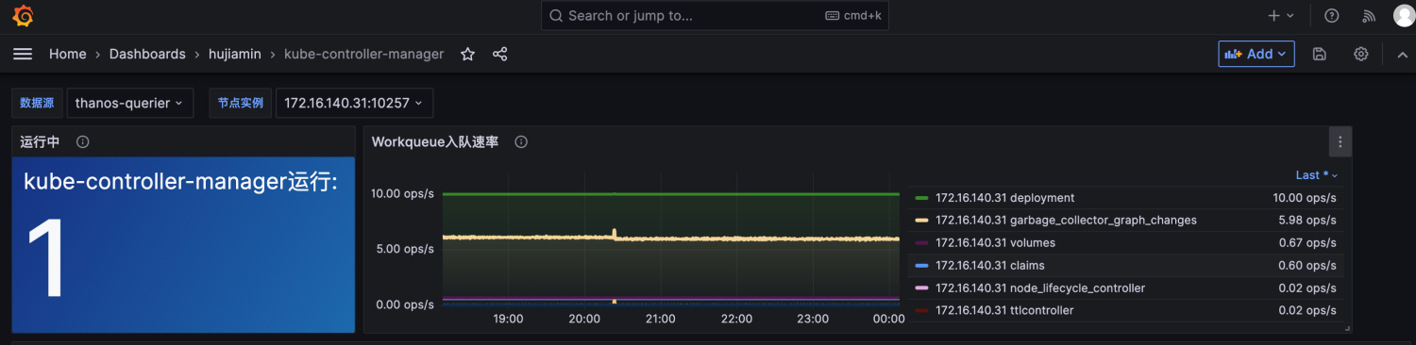Click the 10.00 ops/s legend value
1416x345 pixels.
(1305, 198)
